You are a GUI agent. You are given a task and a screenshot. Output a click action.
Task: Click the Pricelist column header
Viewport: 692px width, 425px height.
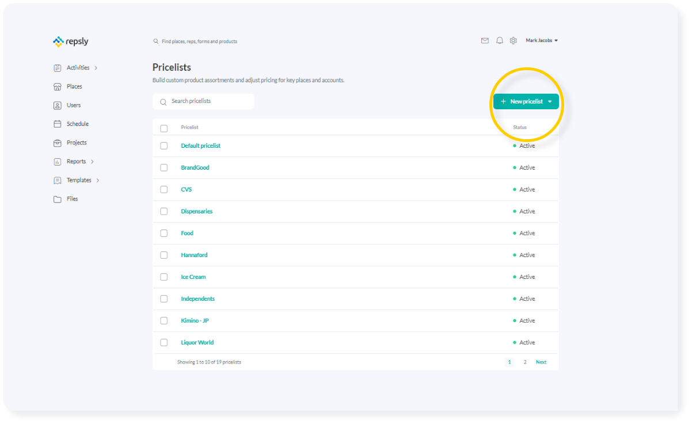(189, 128)
